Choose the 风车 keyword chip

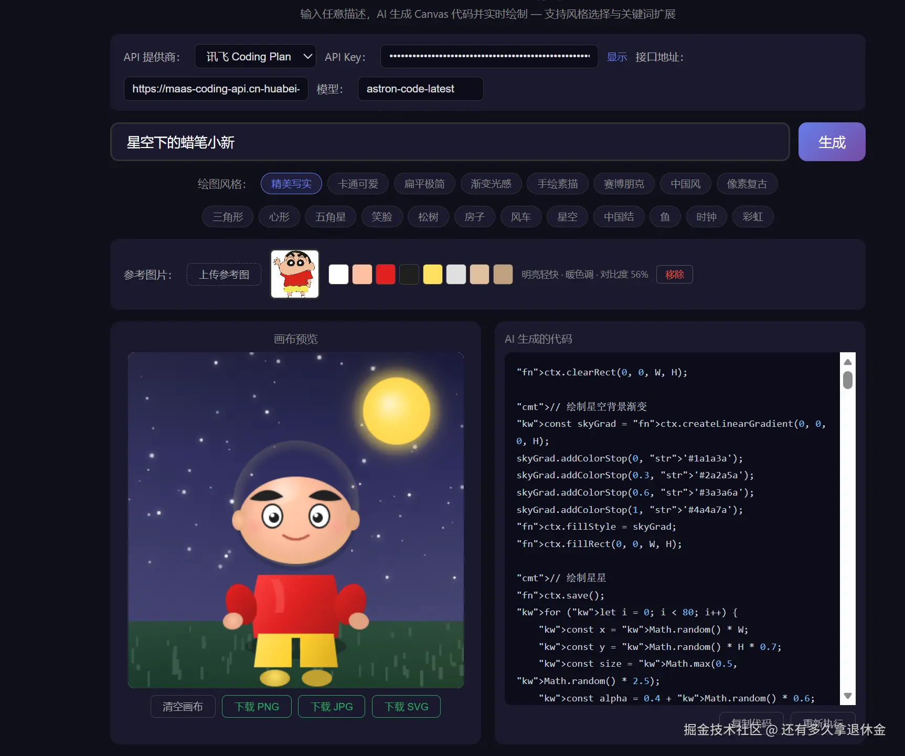point(521,217)
